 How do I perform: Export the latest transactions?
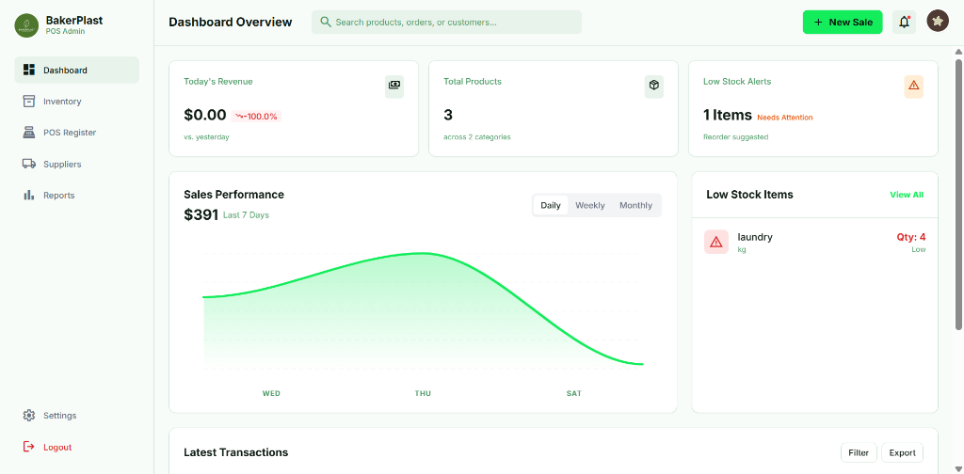(x=902, y=452)
